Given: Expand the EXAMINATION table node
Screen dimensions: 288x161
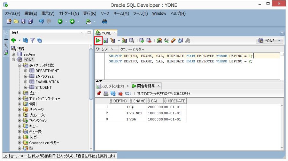Looking at the screenshot, I should pyautogui.click(x=26, y=82).
